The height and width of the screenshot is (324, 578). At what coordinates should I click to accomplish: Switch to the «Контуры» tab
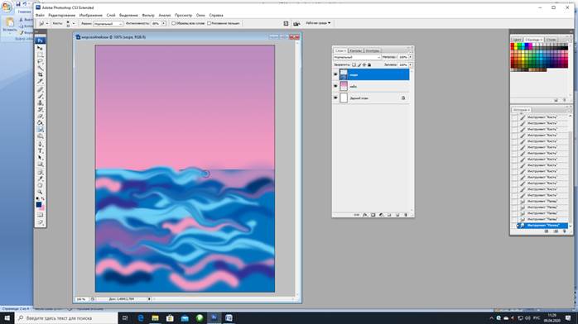pos(373,50)
